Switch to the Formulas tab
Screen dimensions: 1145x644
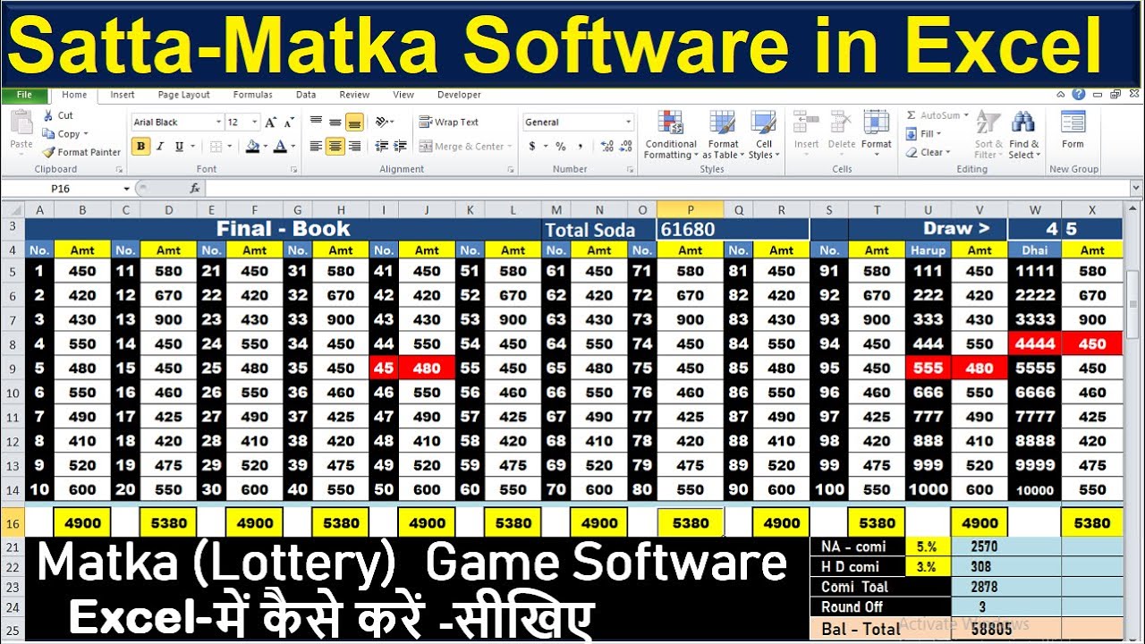(253, 95)
